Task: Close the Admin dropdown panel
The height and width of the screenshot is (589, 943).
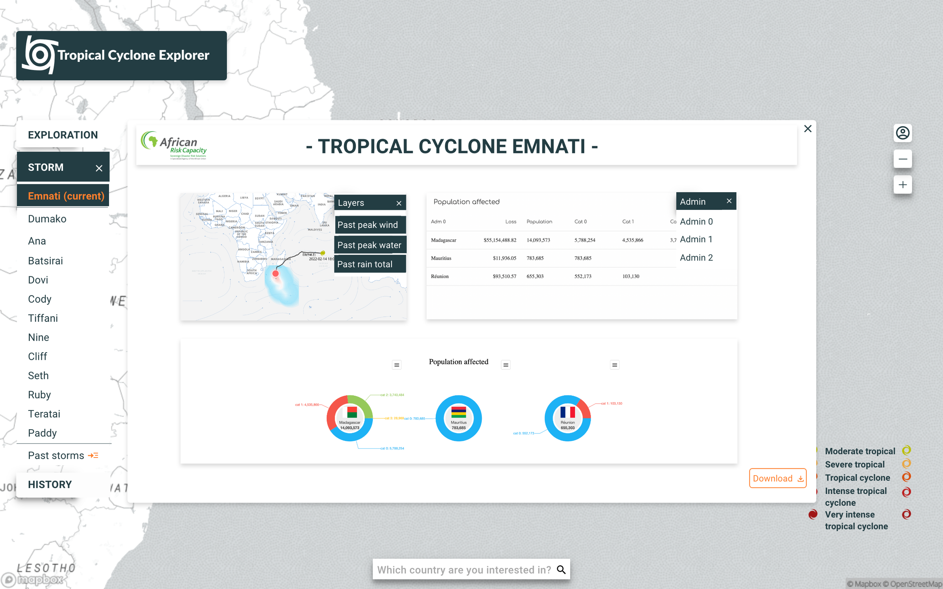Action: tap(729, 201)
